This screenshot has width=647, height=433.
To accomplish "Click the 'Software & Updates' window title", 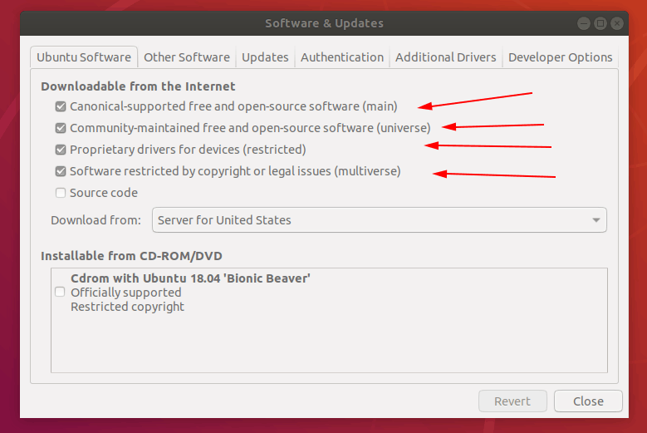I will [324, 23].
